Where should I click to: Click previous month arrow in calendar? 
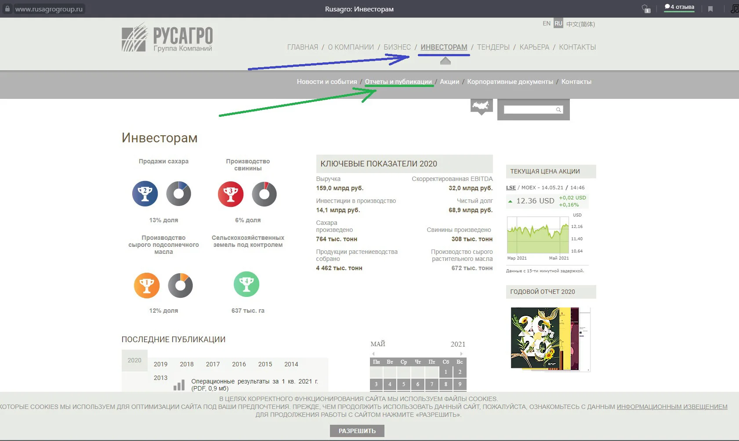point(373,354)
